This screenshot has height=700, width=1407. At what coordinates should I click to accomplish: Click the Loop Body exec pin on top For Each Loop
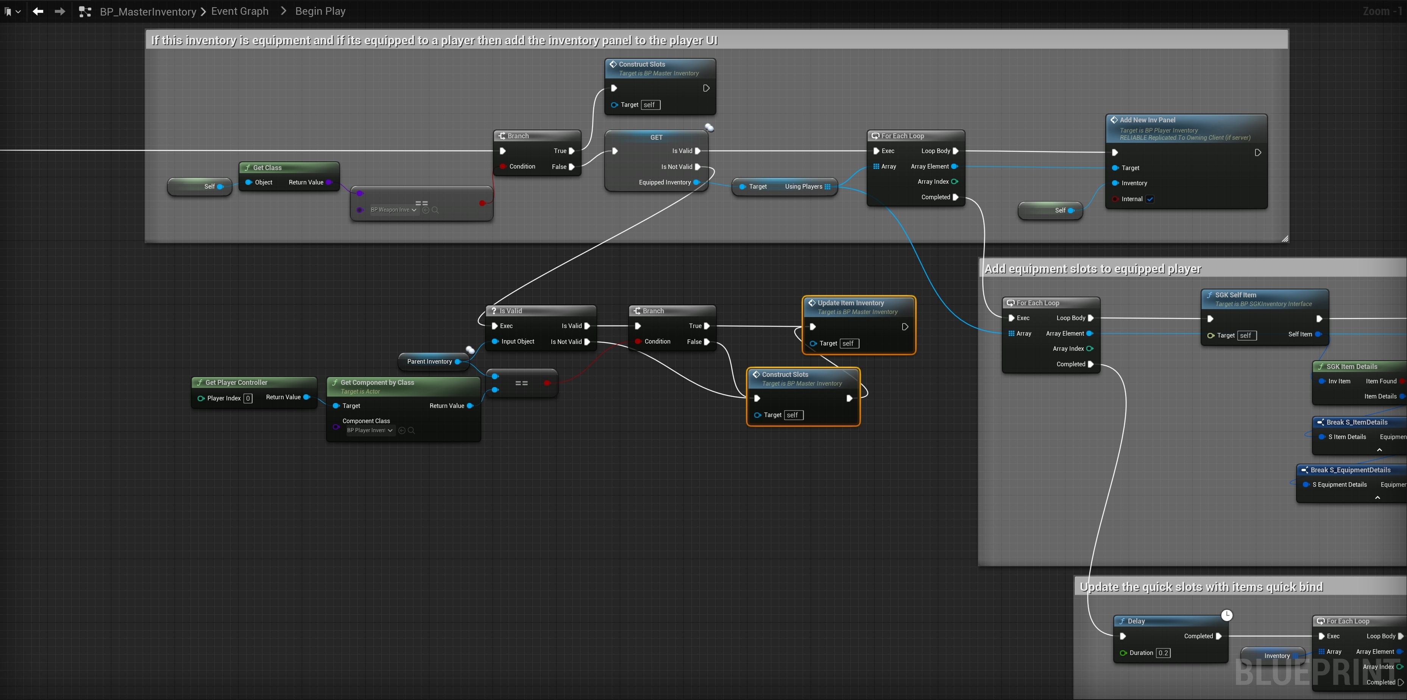pyautogui.click(x=955, y=151)
